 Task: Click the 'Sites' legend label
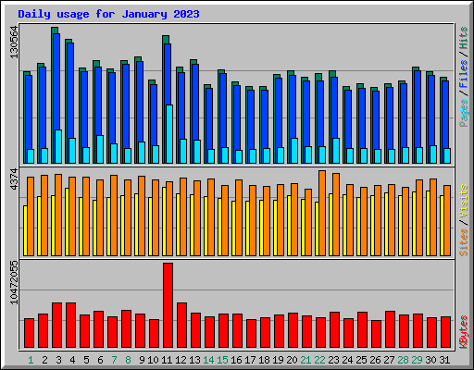[464, 242]
